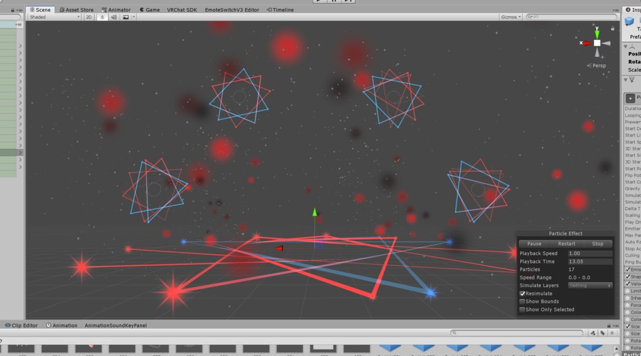Screen dimensions: 641x356
Task: Enable the Inherit velocity module checkbox
Action: pos(627,298)
